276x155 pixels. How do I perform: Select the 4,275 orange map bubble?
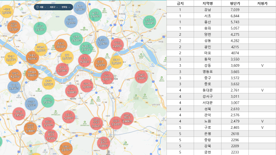15,75
